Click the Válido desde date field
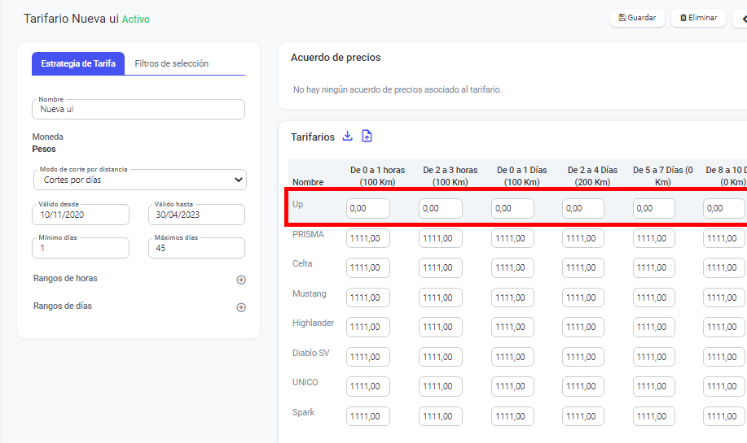This screenshot has width=747, height=443. pyautogui.click(x=81, y=215)
